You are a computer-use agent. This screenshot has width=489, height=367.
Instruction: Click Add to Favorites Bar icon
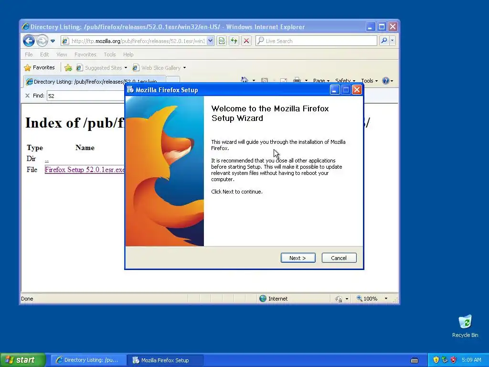click(x=68, y=67)
